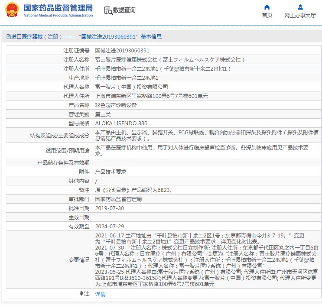The image size is (322, 305).
Task: Click the 结构及组成/主要组成成分 label
Action: tap(59, 136)
